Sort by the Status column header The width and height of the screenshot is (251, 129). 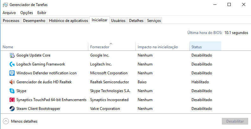pos(197,47)
